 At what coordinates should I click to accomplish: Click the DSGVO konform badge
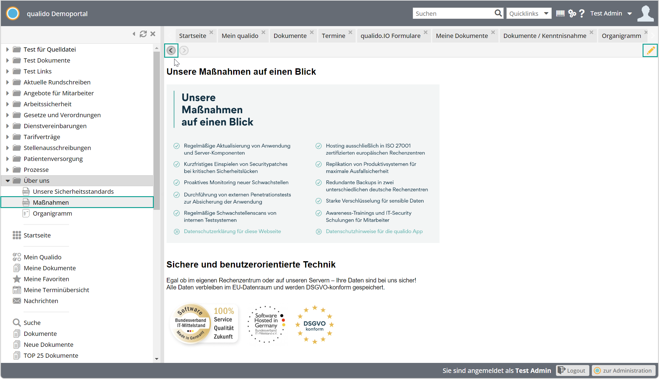pos(315,325)
